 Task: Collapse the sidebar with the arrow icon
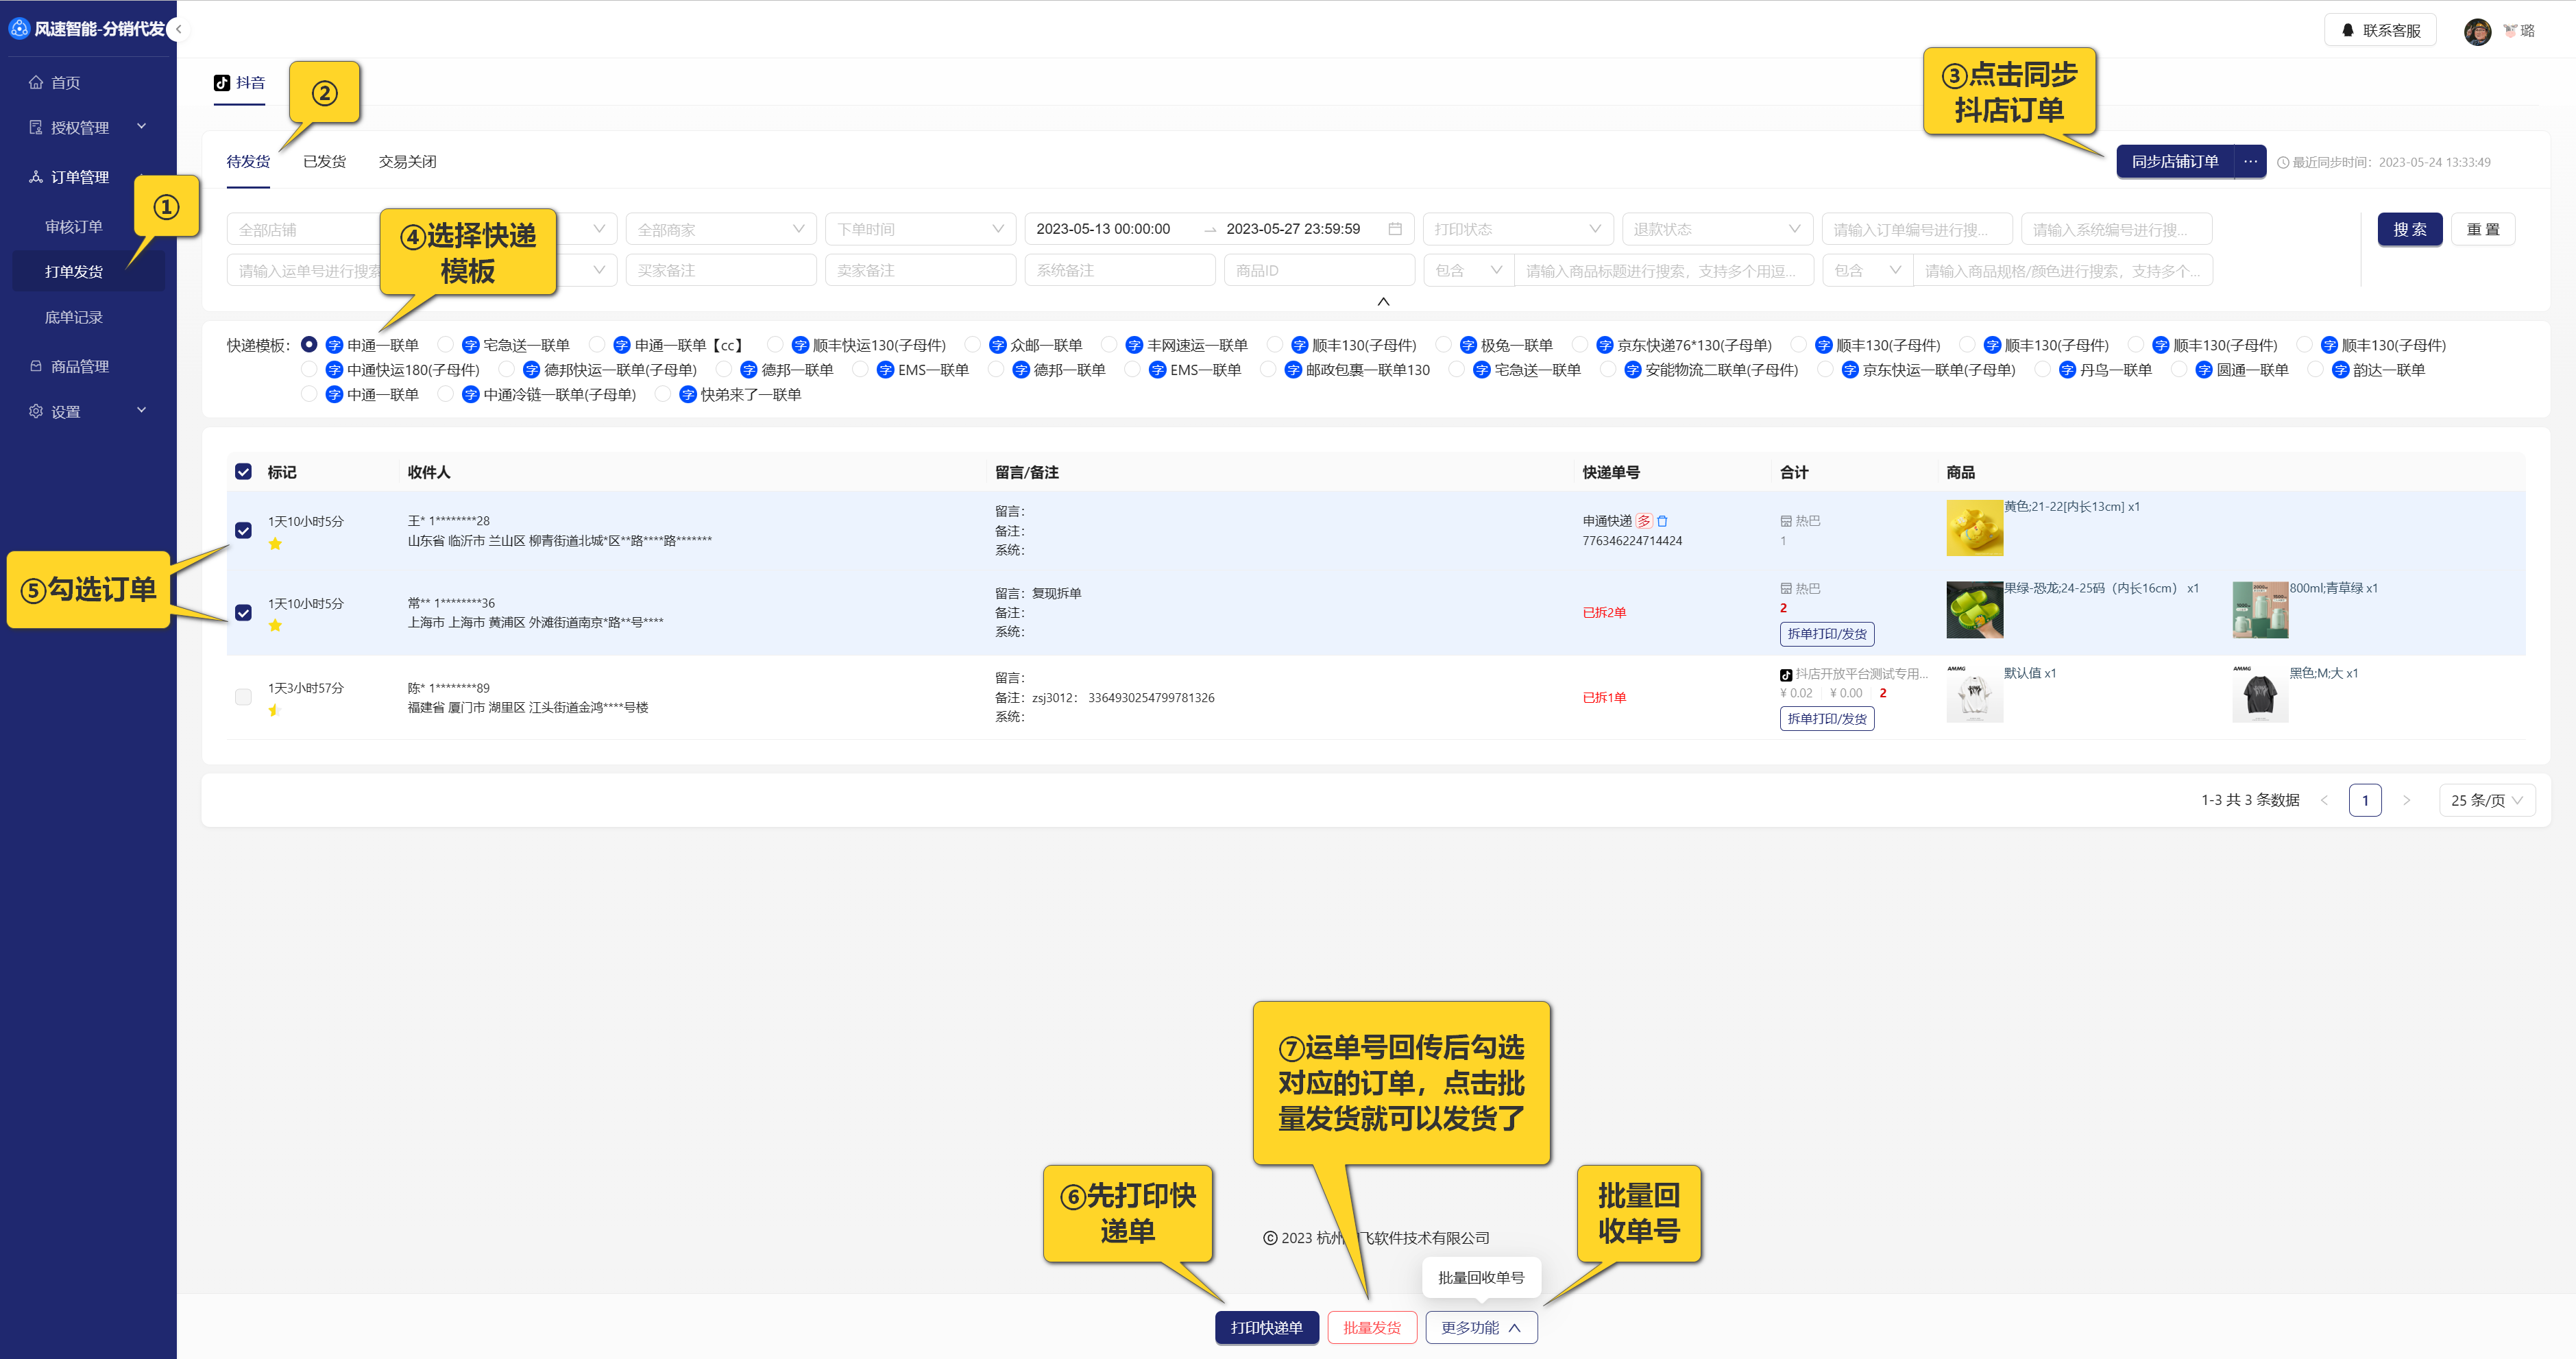point(178,29)
